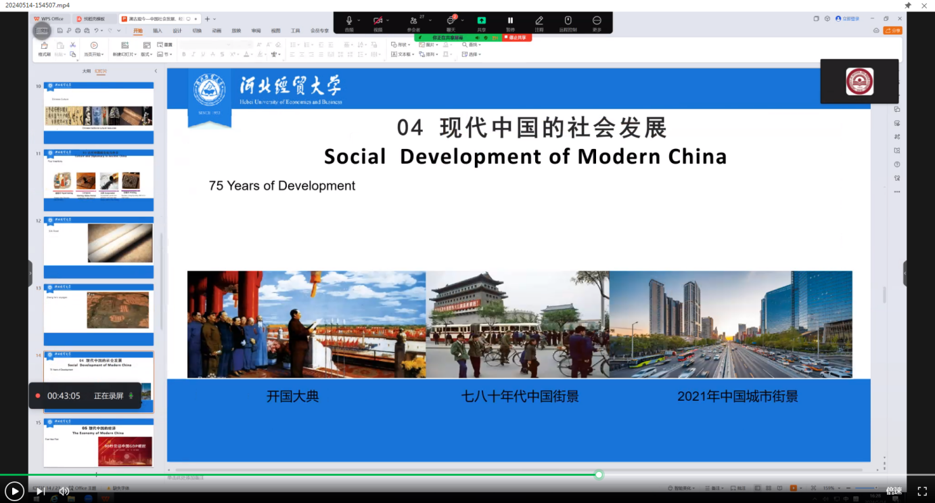The height and width of the screenshot is (503, 935).
Task: Open the 形状 shapes dropdown
Action: click(x=401, y=45)
